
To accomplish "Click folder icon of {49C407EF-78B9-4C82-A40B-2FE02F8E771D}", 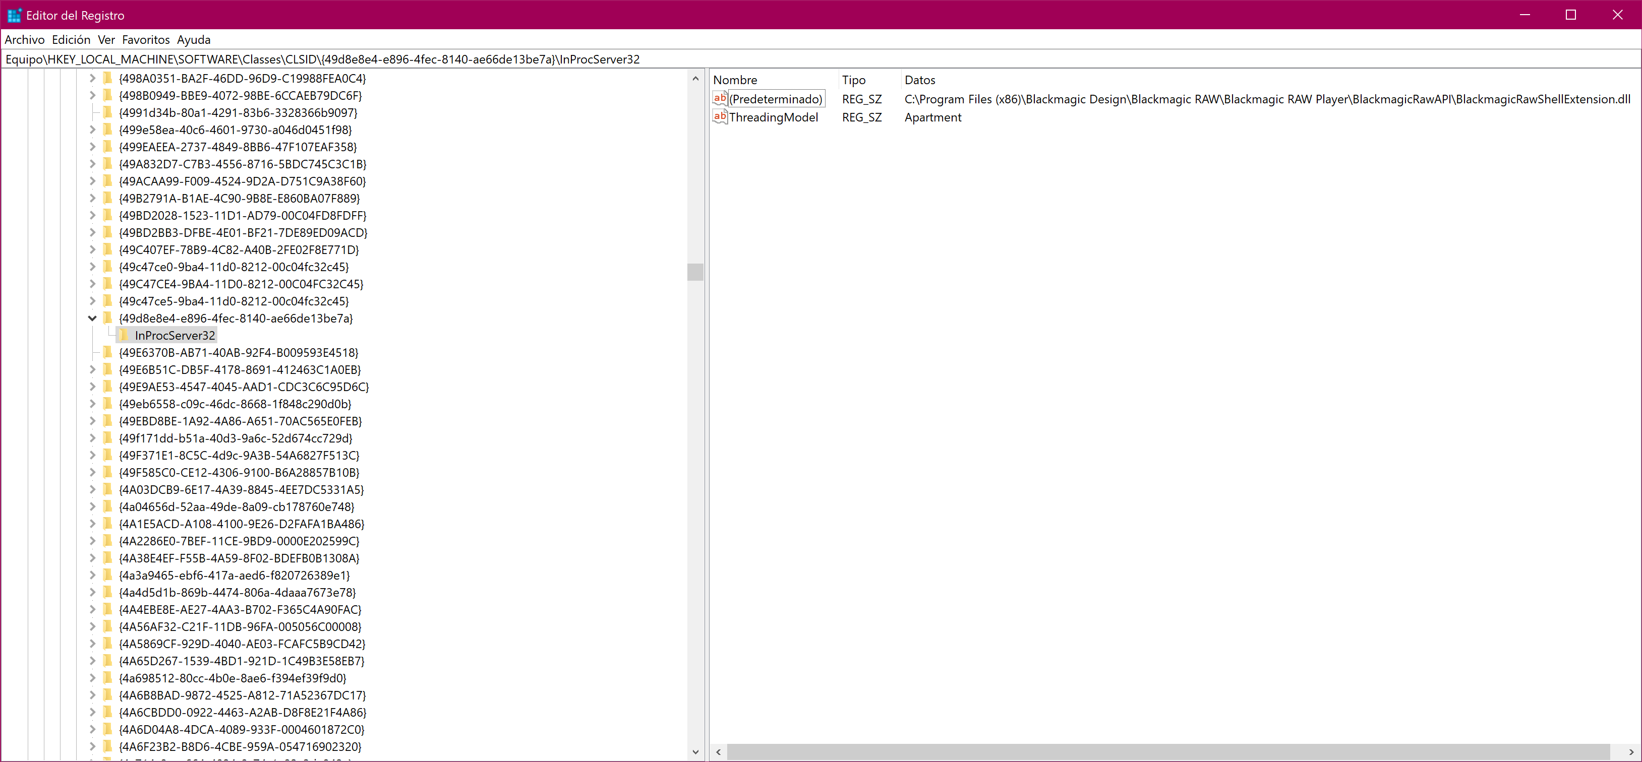I will (108, 250).
